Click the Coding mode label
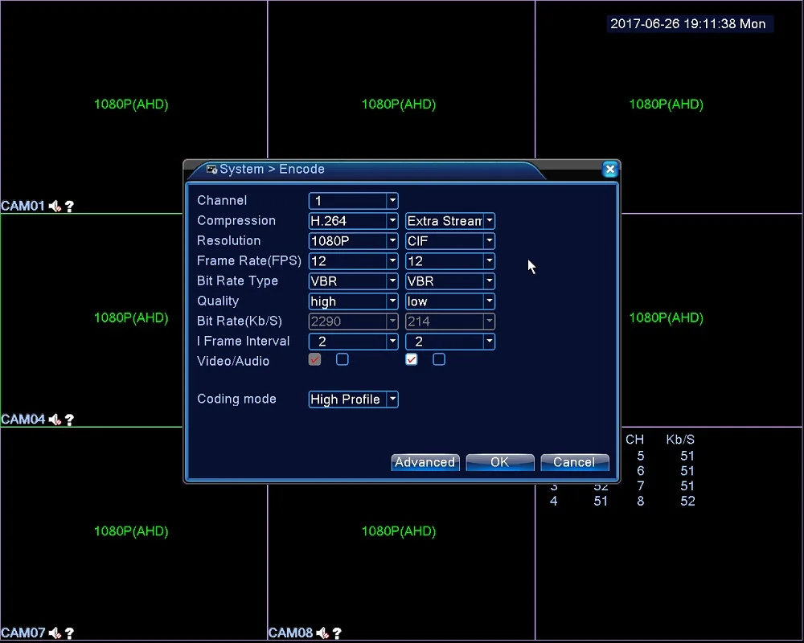 (x=236, y=399)
